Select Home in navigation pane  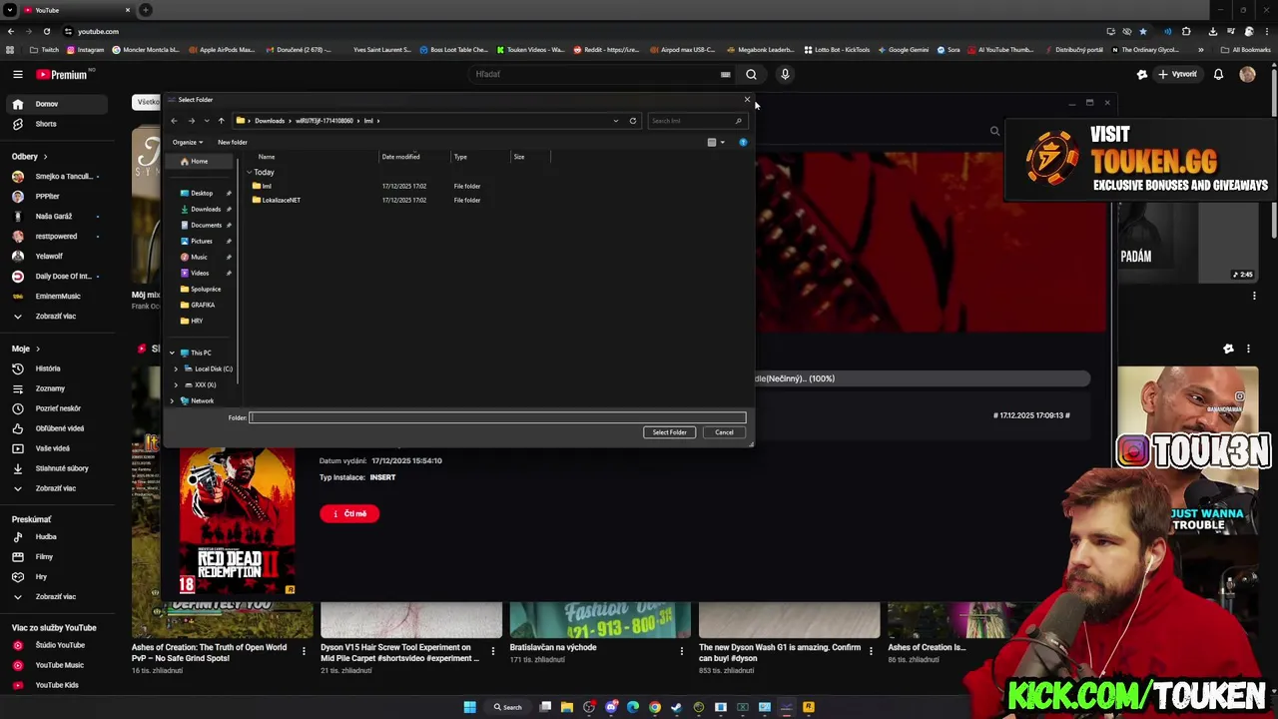[200, 162]
